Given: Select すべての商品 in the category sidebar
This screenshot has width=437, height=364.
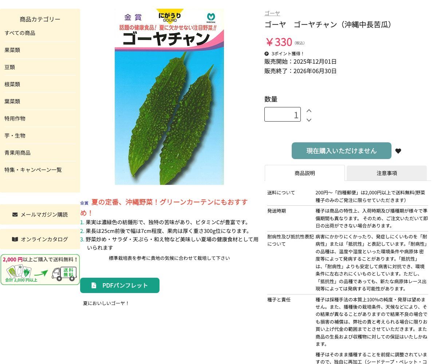Looking at the screenshot, I should (x=20, y=33).
